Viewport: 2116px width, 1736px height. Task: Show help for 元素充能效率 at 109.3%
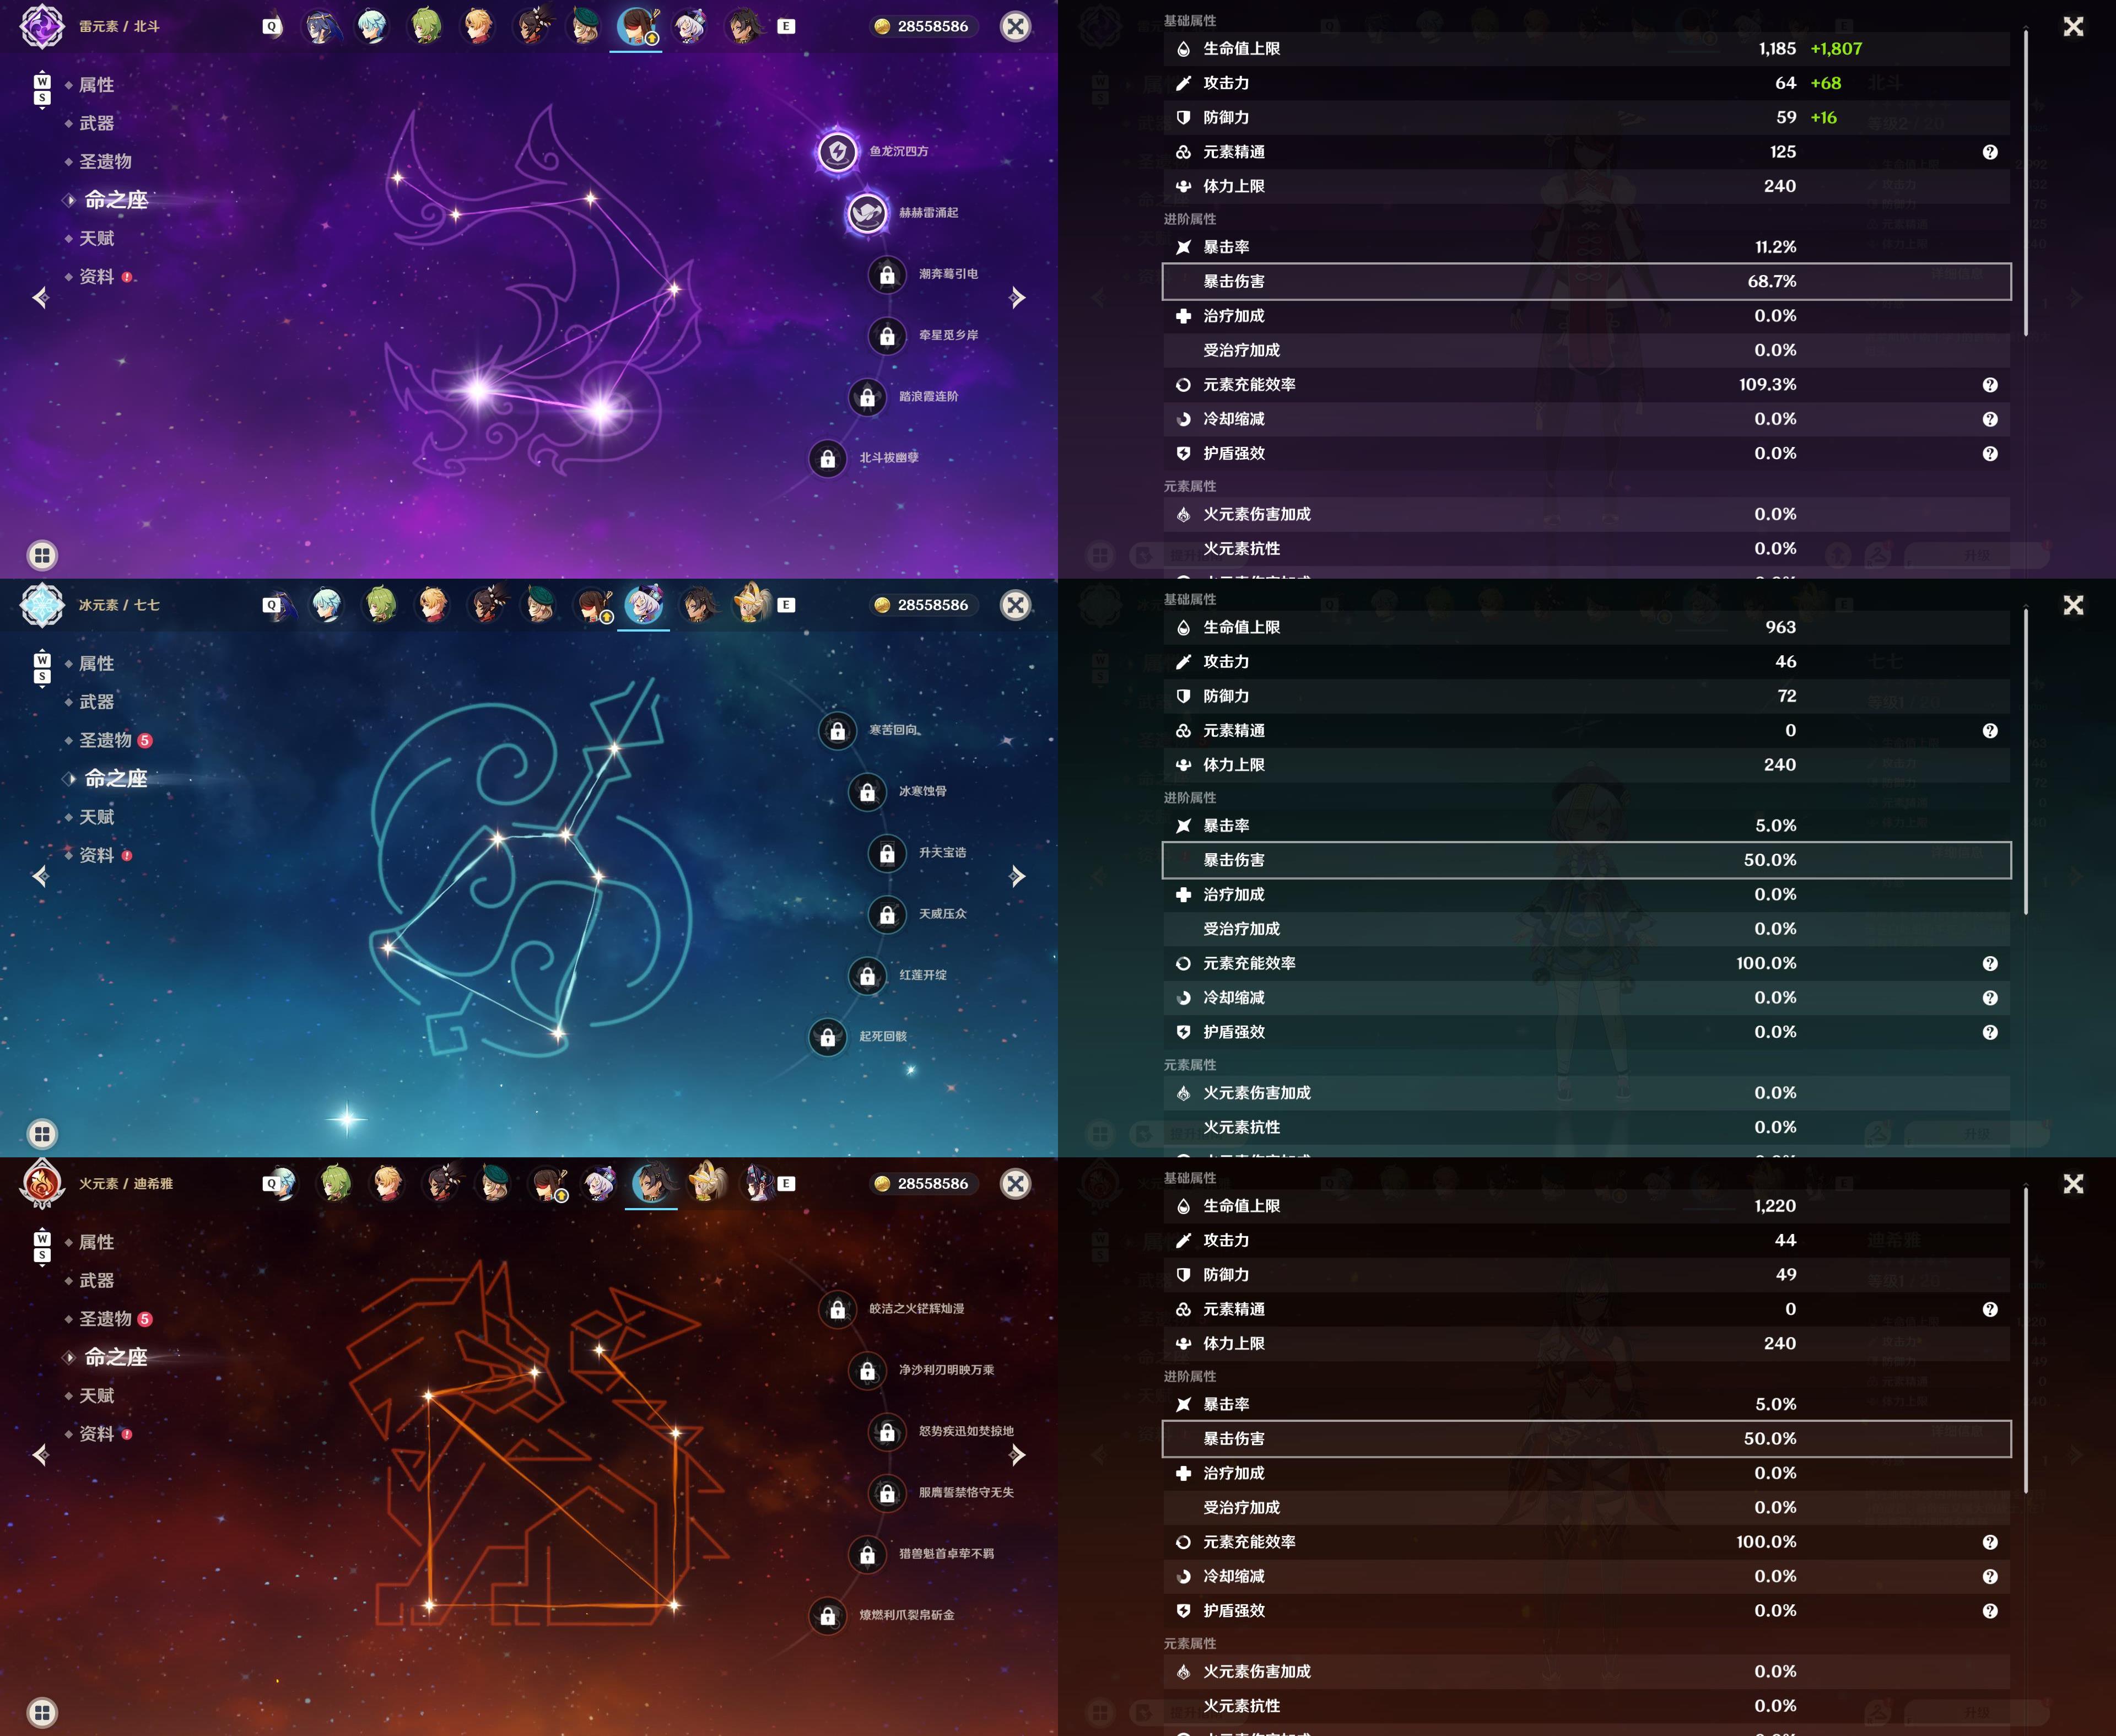[1990, 385]
